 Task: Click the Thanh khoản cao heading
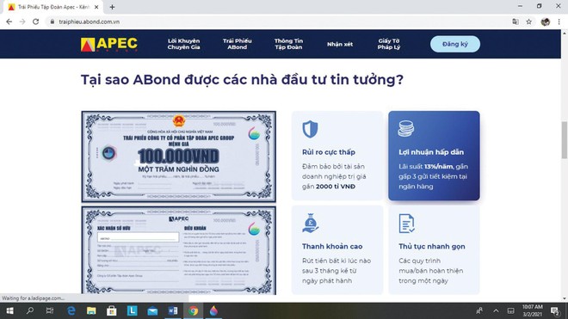(332, 246)
